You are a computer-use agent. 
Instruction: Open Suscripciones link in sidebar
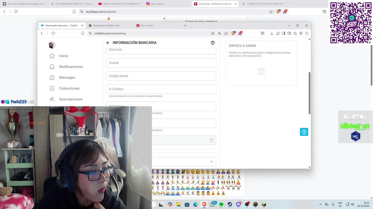71,99
